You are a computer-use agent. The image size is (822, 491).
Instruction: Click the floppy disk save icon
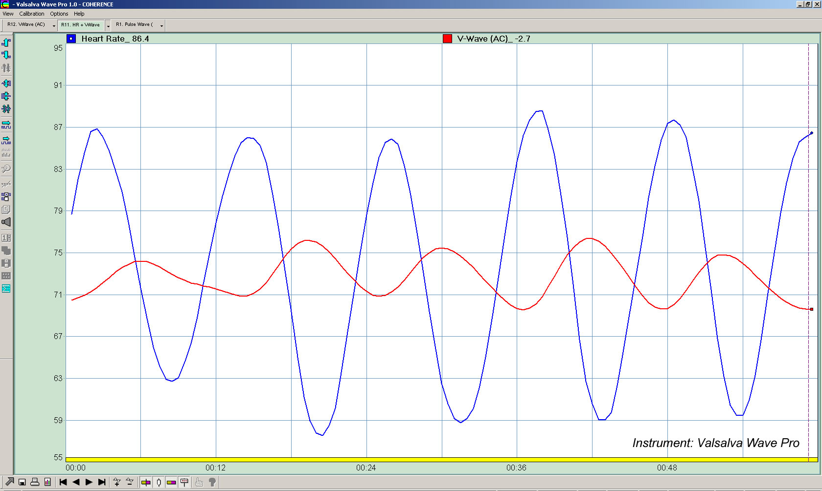click(22, 482)
